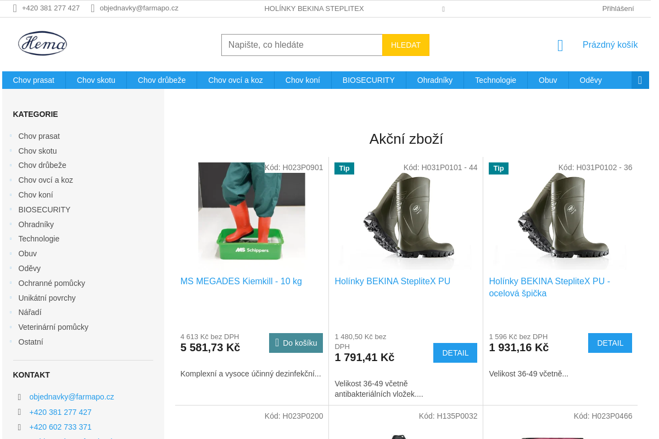The width and height of the screenshot is (659, 439).
Task: Open Obuv menu tab
Action: pyautogui.click(x=548, y=80)
